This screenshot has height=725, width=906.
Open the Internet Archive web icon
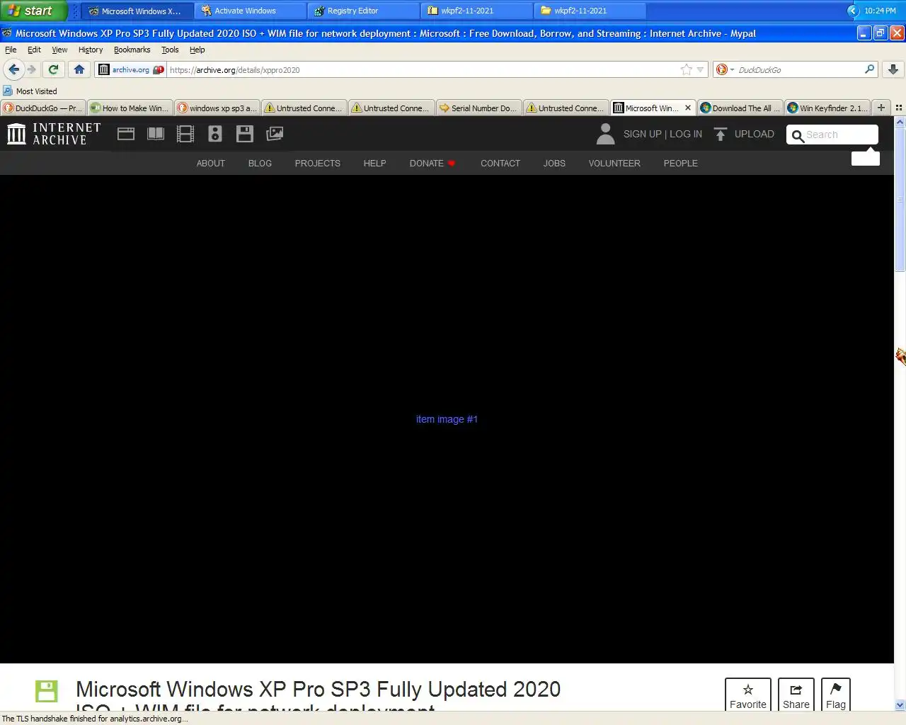coord(126,134)
